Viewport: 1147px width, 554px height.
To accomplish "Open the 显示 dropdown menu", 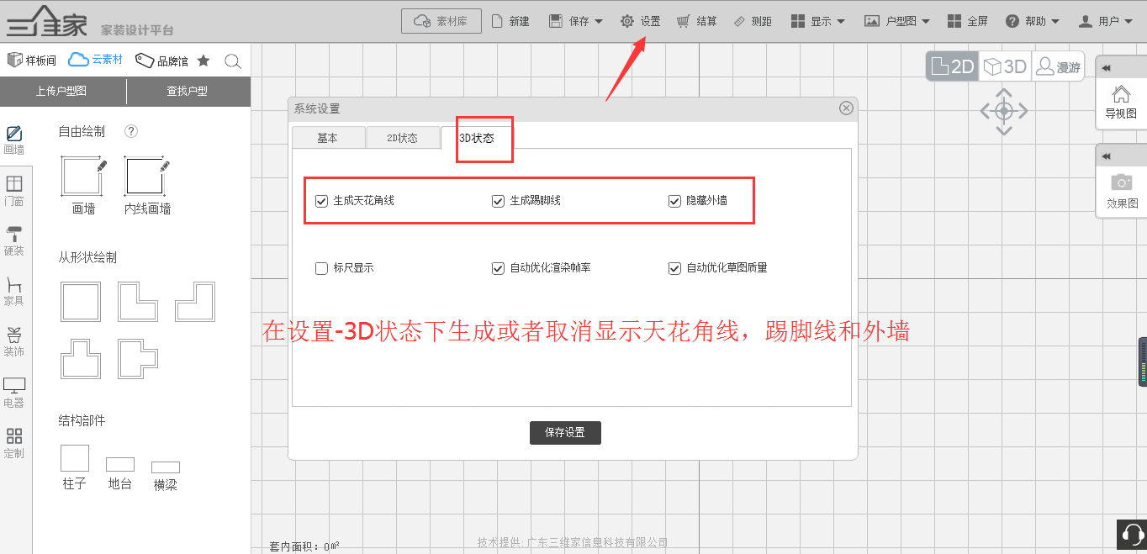I will tap(817, 21).
